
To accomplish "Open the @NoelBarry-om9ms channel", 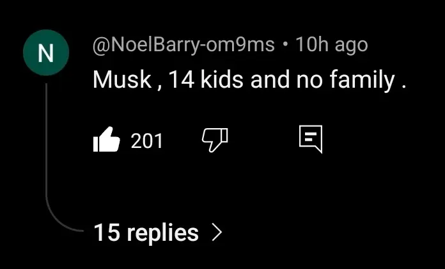I will coord(183,45).
